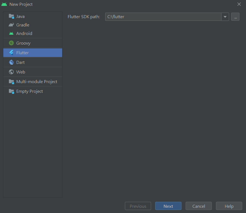
Task: Choose Android in the project list
Action: (x=33, y=33)
